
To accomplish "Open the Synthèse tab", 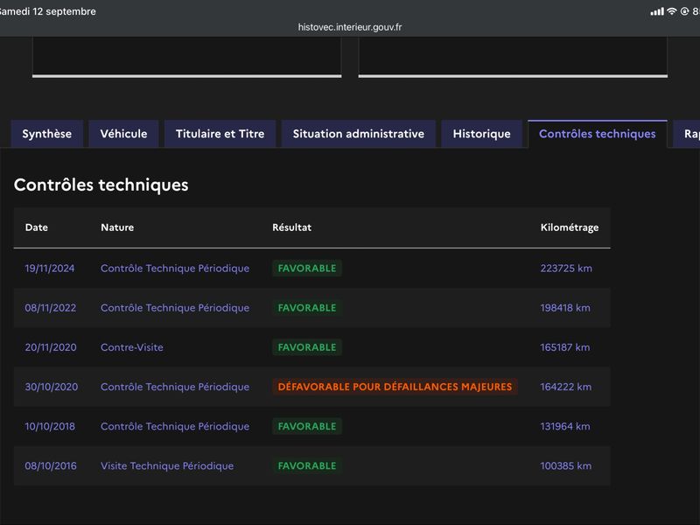I will [x=47, y=134].
